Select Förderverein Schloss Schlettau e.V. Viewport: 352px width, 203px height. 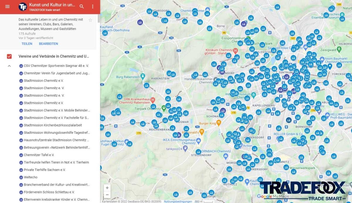point(49,192)
